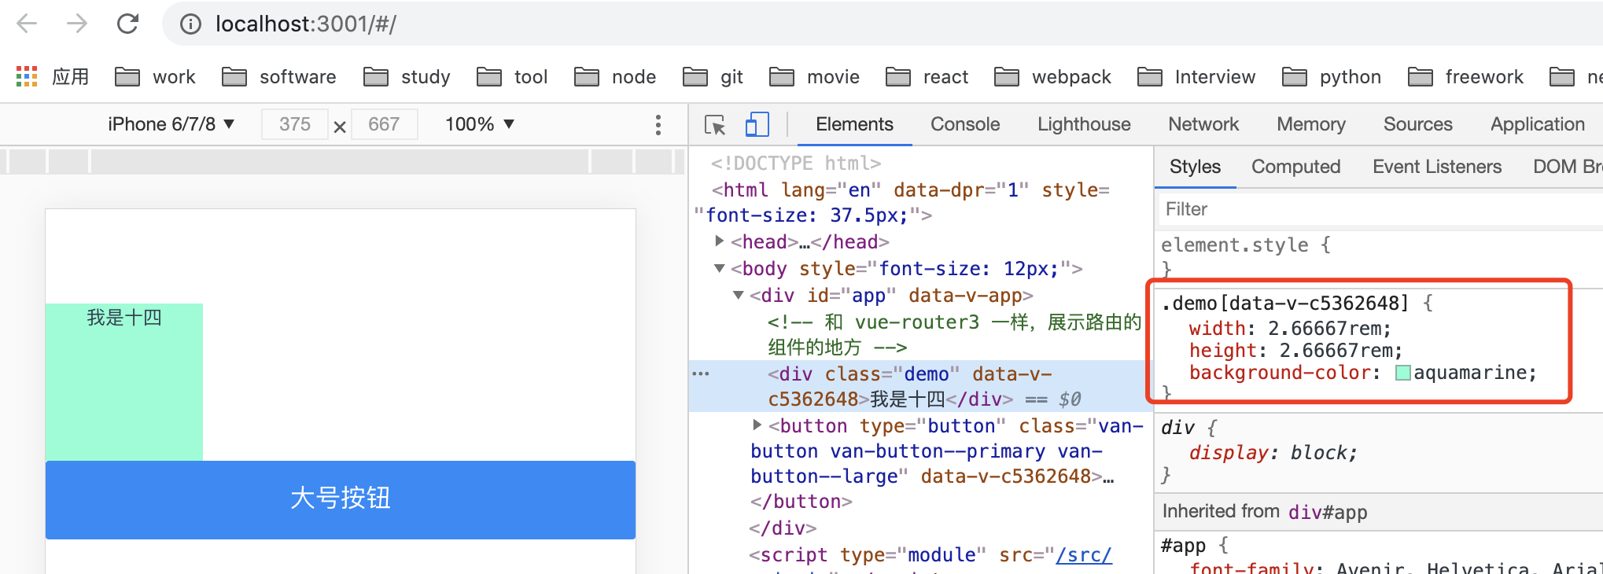Click the width 375 input field
The width and height of the screenshot is (1603, 574).
[295, 124]
